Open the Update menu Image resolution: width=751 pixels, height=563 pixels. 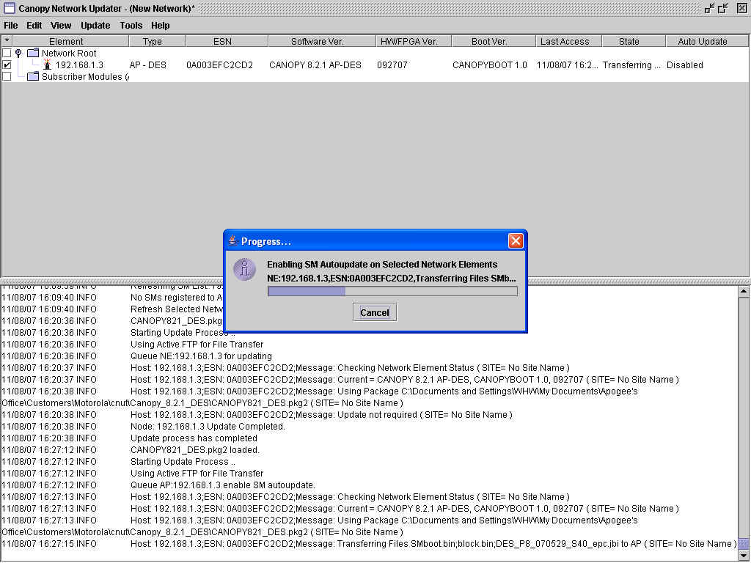[95, 26]
